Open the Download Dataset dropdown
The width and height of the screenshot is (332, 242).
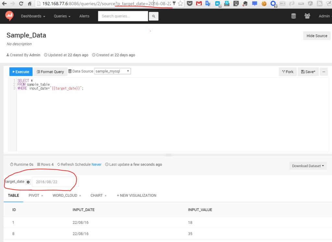point(308,166)
